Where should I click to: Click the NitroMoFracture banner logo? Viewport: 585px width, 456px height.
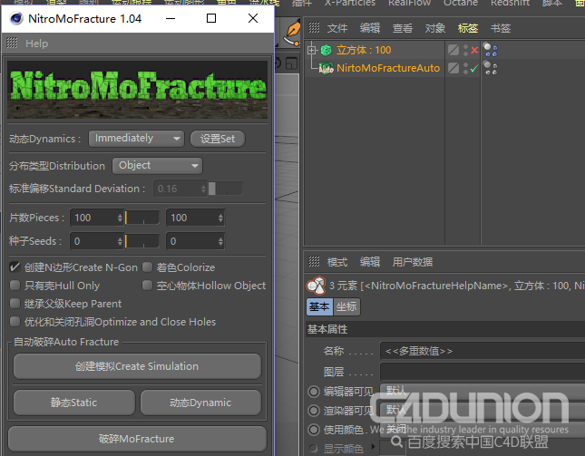137,90
